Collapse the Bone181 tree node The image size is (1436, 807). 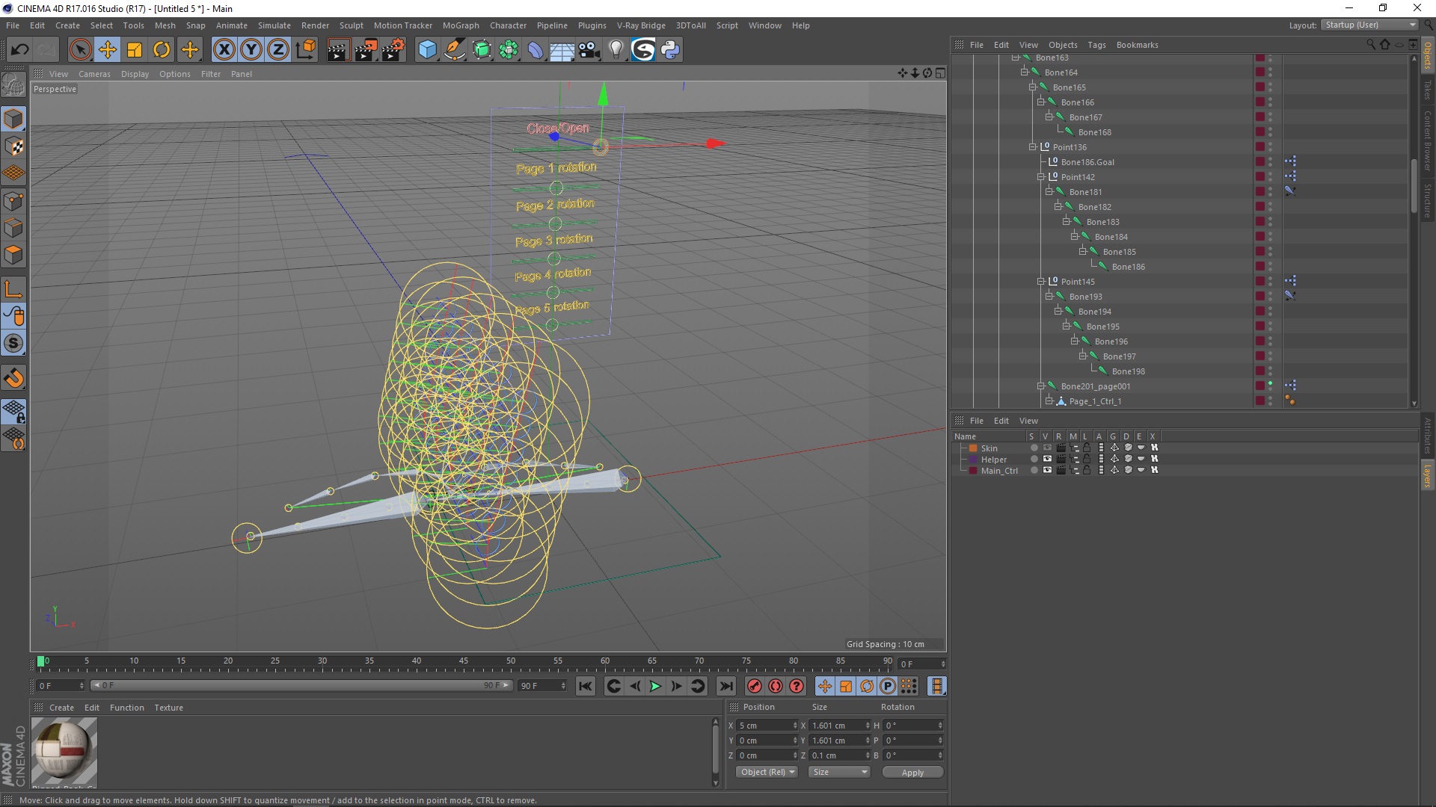point(1049,192)
